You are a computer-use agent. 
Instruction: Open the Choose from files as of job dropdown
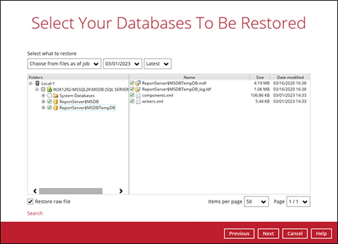click(64, 63)
